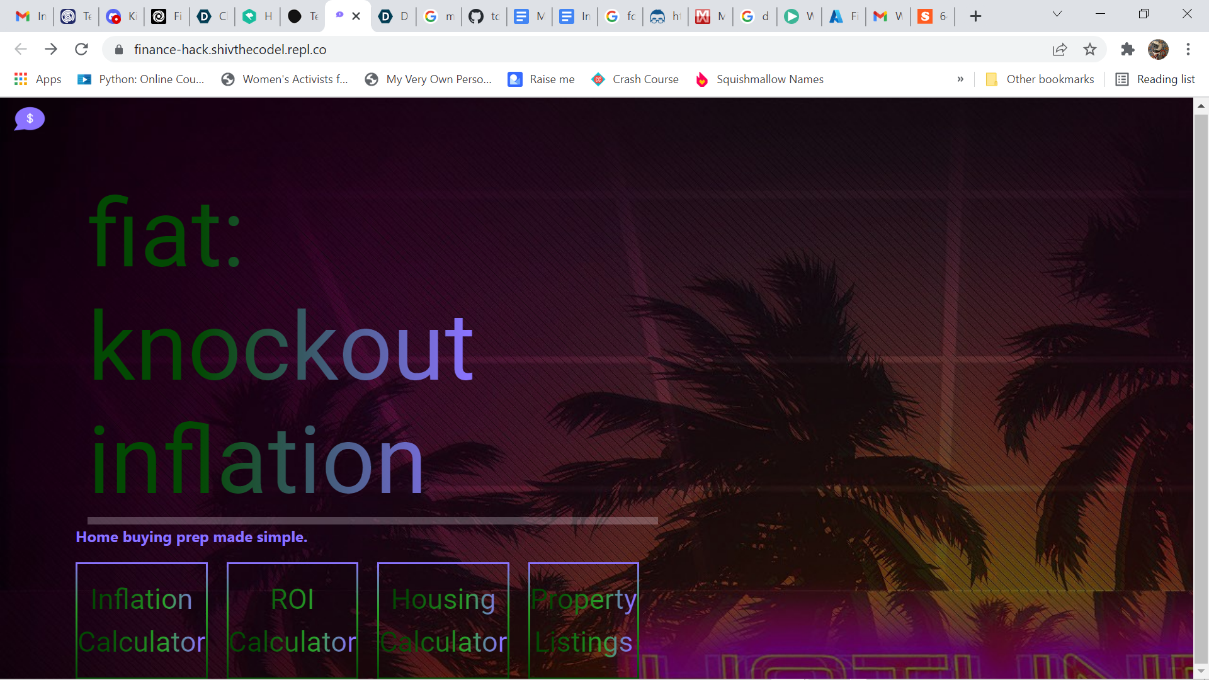Open the Extensions puzzle piece icon
Viewport: 1209px width, 680px height.
[x=1127, y=49]
